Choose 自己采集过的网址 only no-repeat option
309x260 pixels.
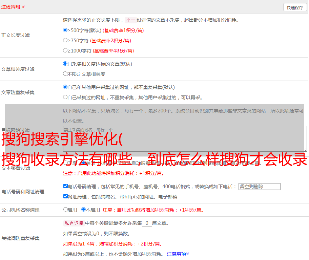pos(65,97)
